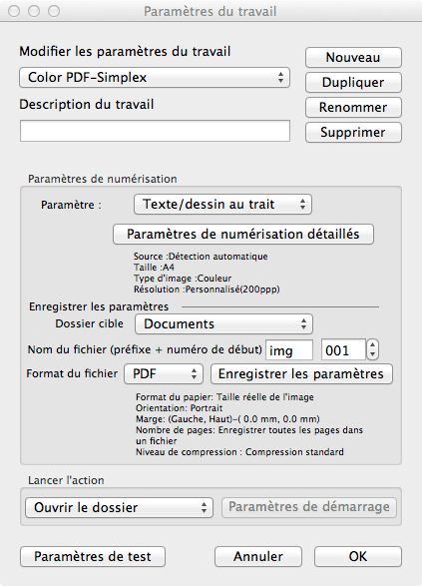This screenshot has width=422, height=586.
Task: Decrease start number with stepper down arrow
Action: pos(372,355)
